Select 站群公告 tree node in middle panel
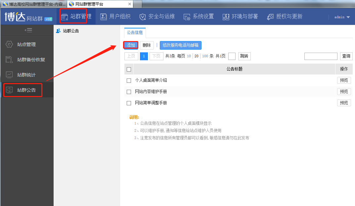 click(x=71, y=31)
